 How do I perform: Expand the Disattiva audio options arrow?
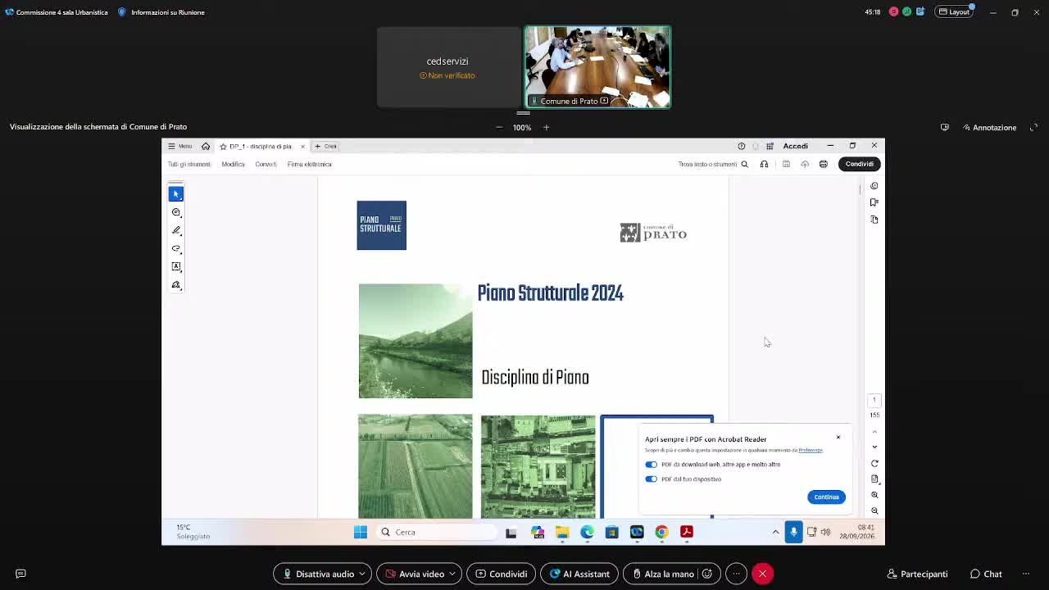coord(362,574)
